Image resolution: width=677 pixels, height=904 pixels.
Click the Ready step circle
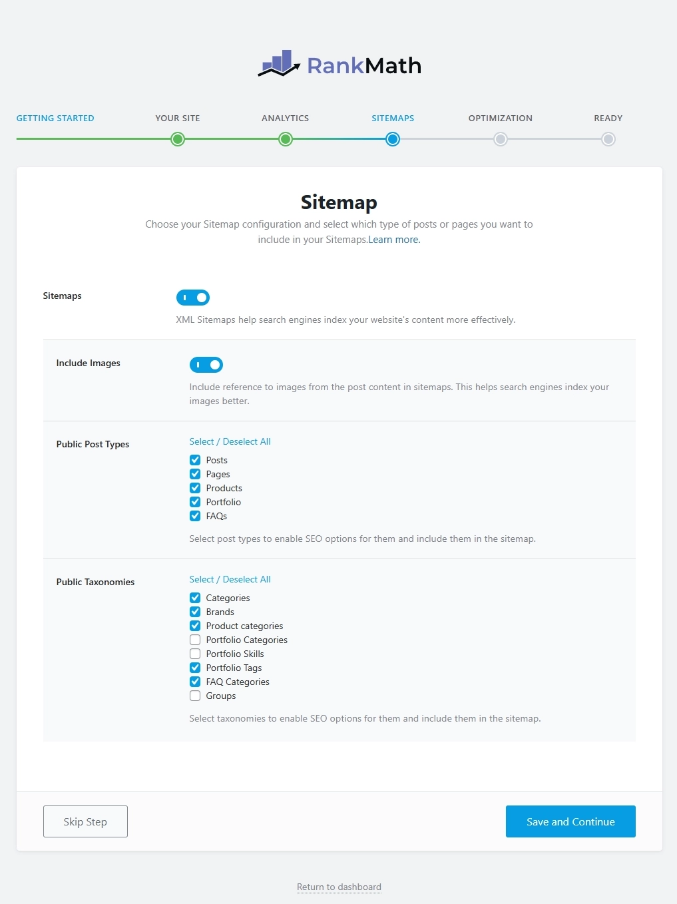coord(608,139)
